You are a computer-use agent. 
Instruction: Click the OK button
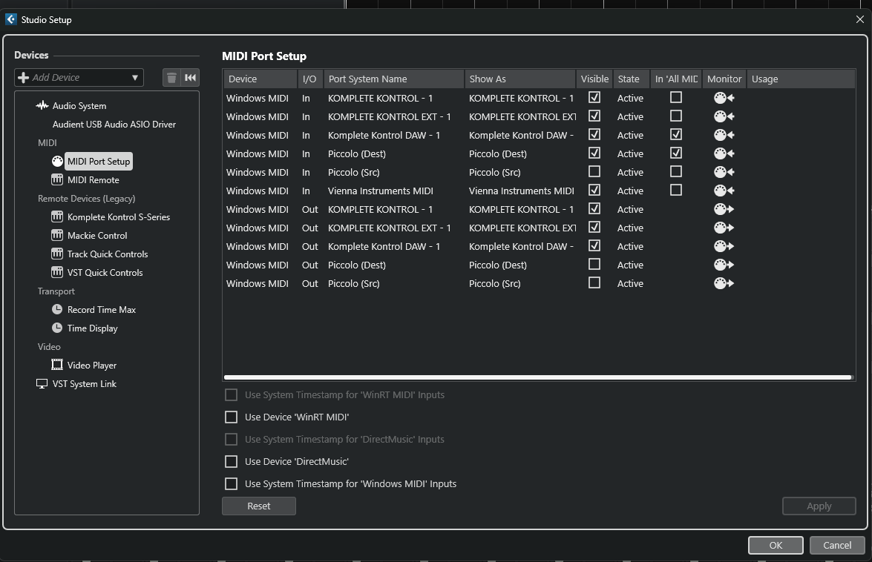click(776, 545)
